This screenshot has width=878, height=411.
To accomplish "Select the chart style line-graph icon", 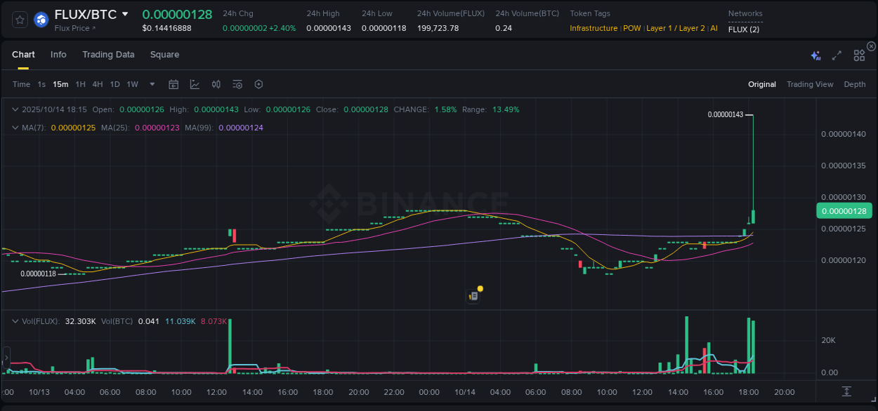I will point(195,83).
